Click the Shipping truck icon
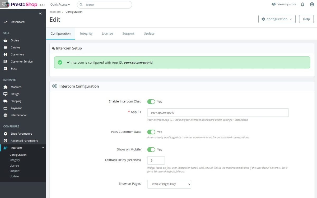 click(x=5, y=101)
